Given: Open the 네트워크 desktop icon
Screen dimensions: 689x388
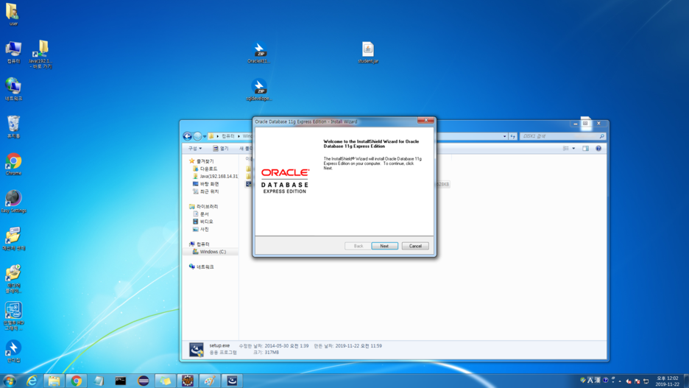Looking at the screenshot, I should tap(13, 90).
